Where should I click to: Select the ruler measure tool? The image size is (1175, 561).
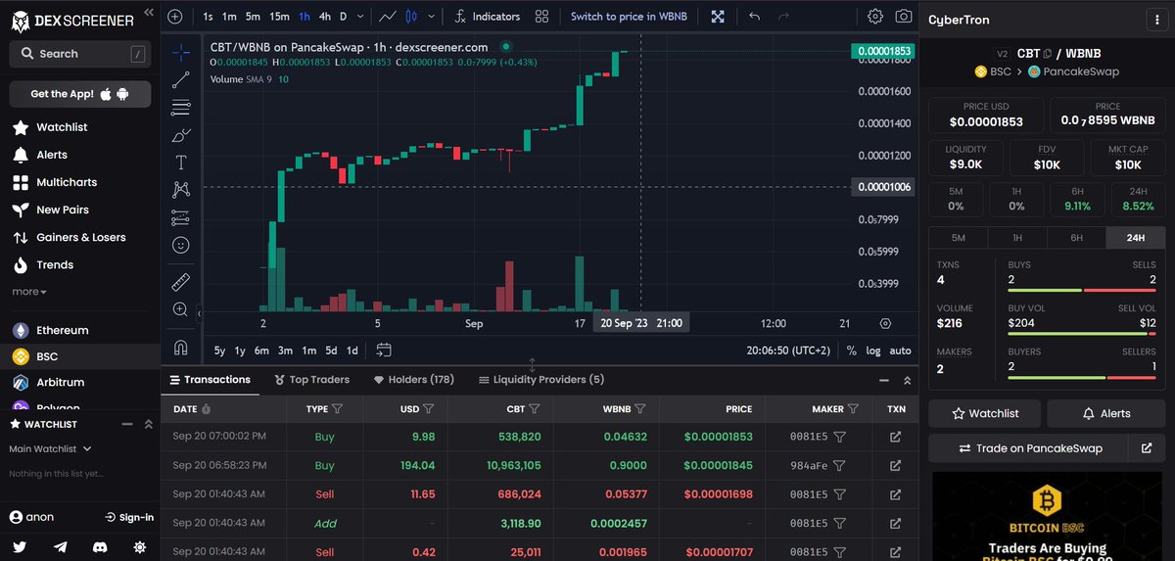181,282
